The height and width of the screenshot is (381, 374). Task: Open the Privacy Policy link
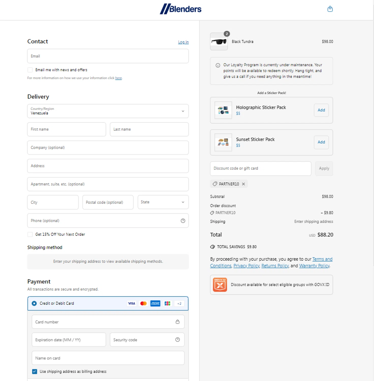(246, 266)
